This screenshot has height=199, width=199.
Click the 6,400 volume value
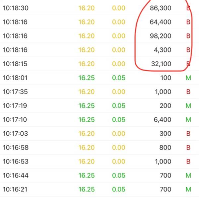tap(163, 120)
